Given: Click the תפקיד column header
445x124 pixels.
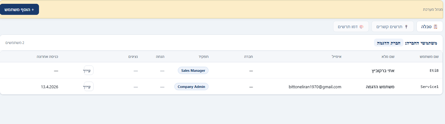Looking at the screenshot, I should click(203, 57).
